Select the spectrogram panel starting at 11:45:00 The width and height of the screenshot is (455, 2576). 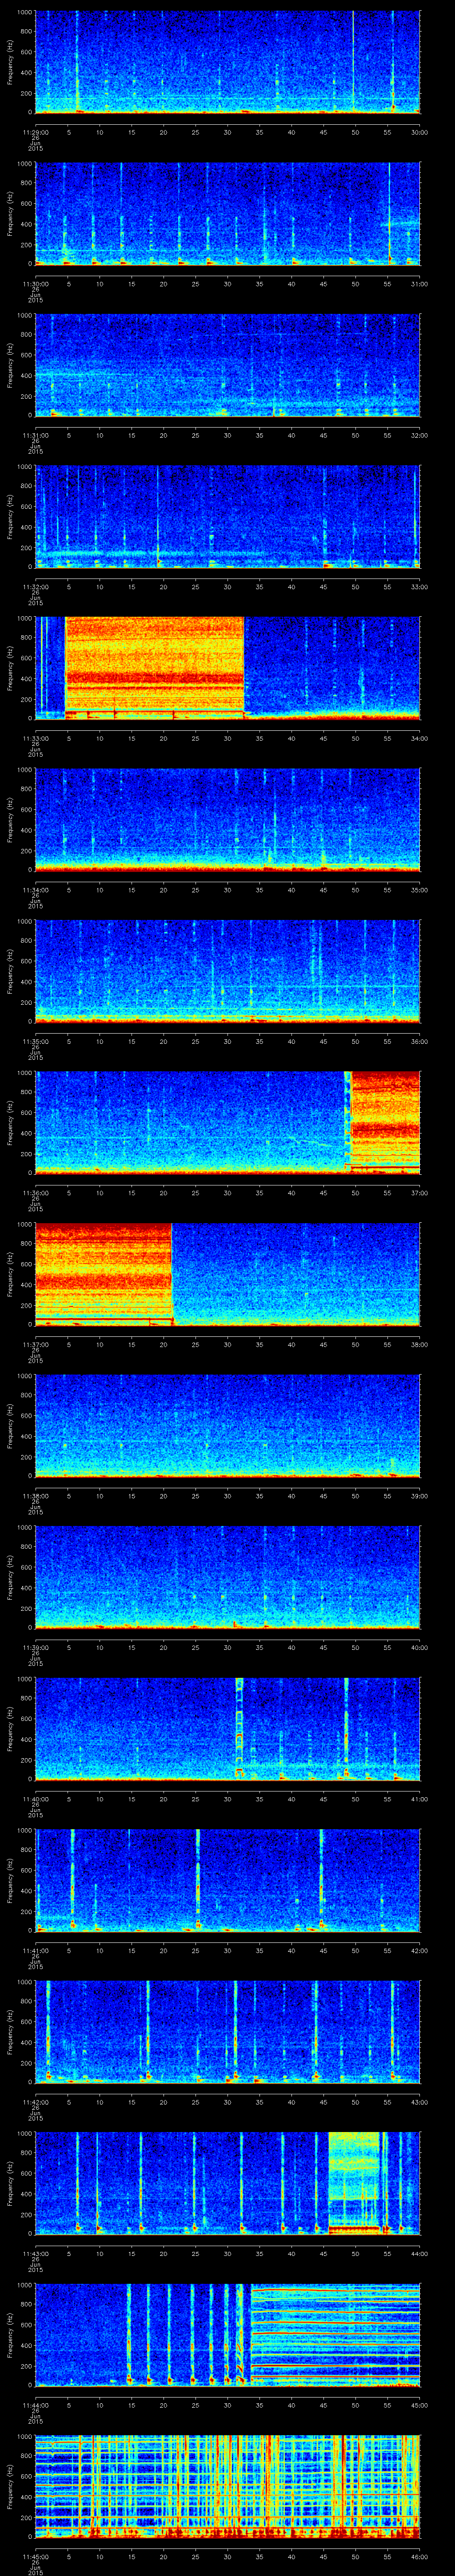227,2486
